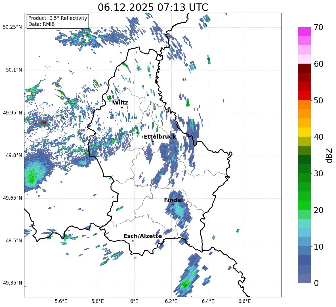Click the colorbar tick value 20
Viewport: 336px width, 307px height.
[318, 210]
